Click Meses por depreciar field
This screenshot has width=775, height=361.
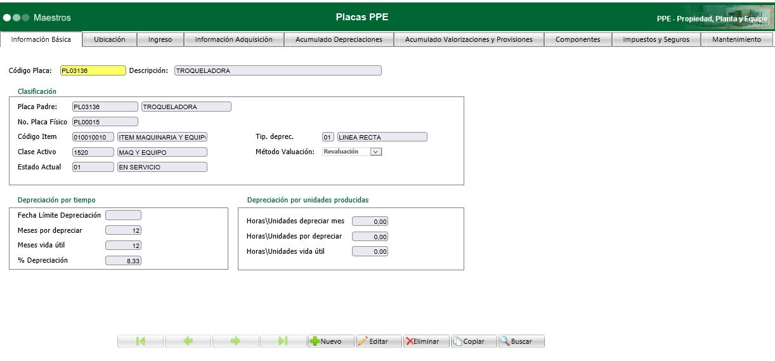(x=123, y=231)
